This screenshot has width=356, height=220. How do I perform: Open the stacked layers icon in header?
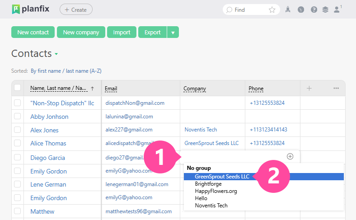[x=325, y=9]
